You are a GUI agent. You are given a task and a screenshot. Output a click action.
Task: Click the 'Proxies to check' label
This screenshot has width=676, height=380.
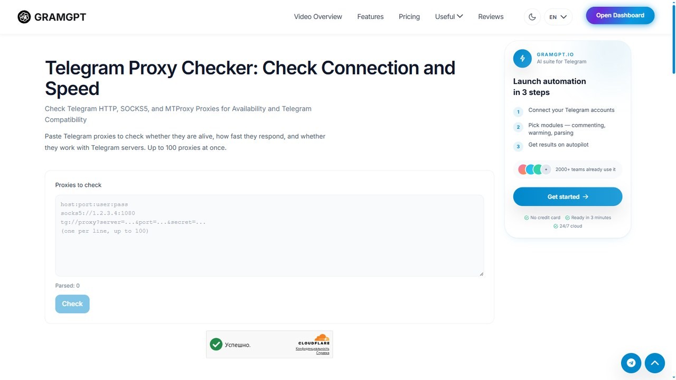click(78, 185)
